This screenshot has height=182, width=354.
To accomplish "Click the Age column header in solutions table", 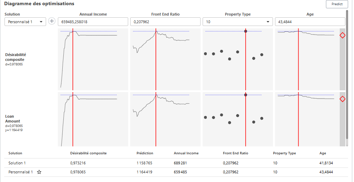I will [322, 153].
